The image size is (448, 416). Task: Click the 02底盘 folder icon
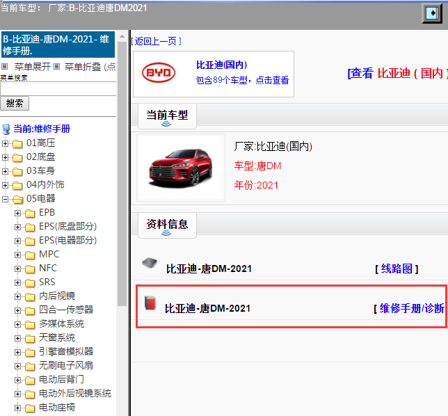(17, 158)
